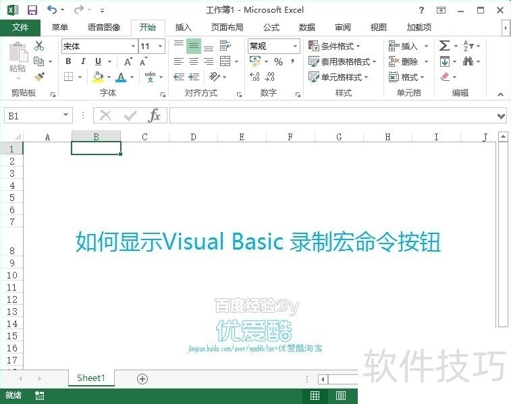
Task: Switch to the 视图 tab
Action: (379, 28)
